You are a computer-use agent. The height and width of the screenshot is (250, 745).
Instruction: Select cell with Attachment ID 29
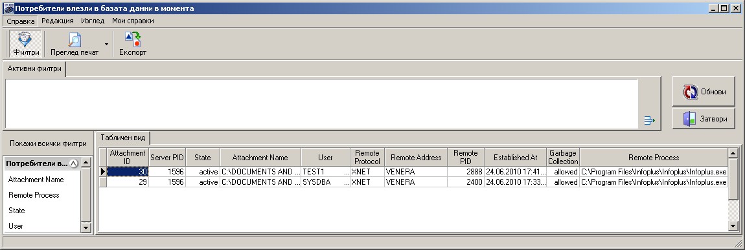point(128,182)
